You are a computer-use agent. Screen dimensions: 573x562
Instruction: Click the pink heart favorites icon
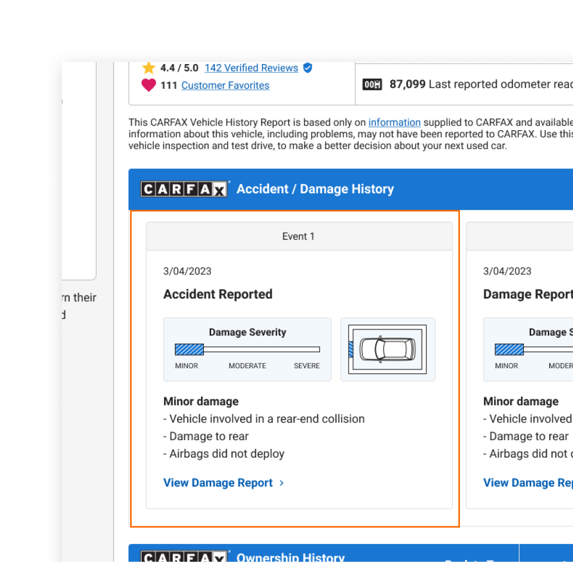pyautogui.click(x=149, y=85)
